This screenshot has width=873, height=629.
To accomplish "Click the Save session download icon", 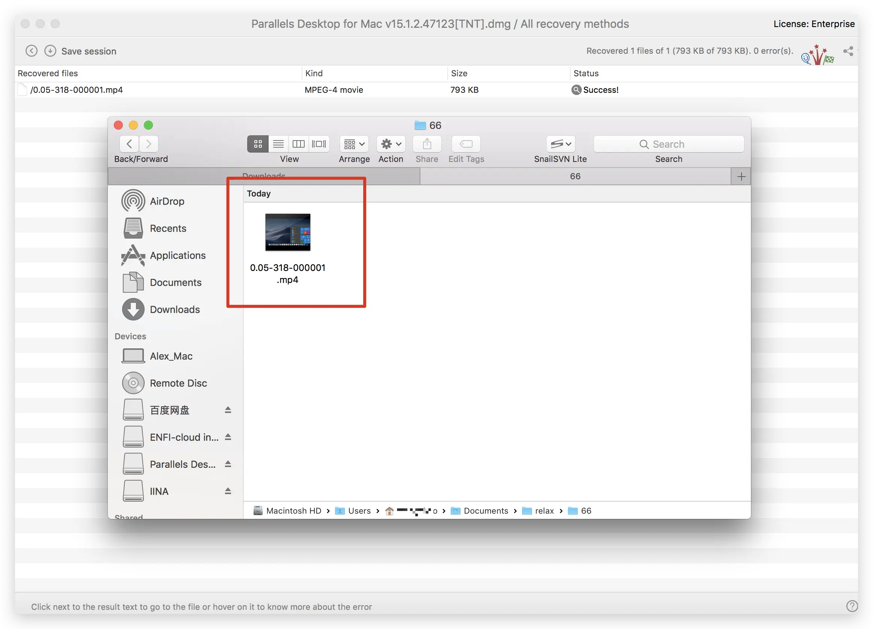I will coord(50,51).
